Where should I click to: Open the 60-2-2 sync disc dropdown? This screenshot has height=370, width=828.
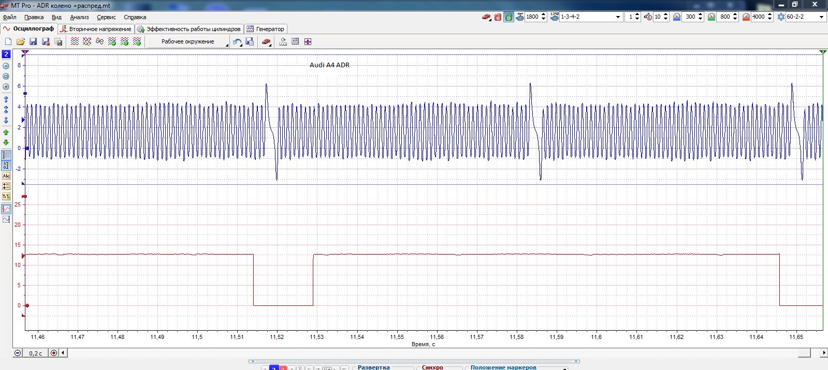821,17
